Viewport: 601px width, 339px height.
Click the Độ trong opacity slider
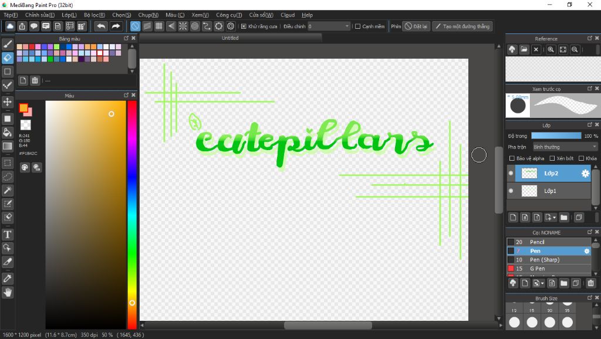point(556,136)
